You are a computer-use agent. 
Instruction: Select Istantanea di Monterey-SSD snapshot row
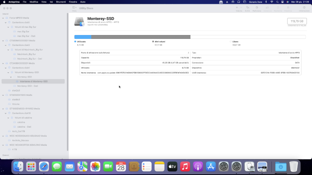(x=33, y=81)
